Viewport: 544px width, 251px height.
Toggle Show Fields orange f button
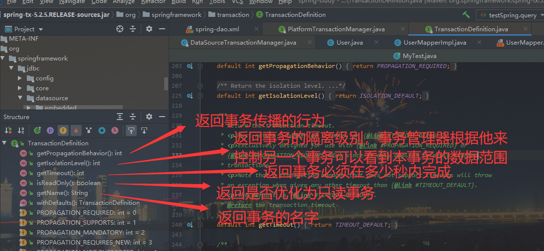tap(63, 130)
